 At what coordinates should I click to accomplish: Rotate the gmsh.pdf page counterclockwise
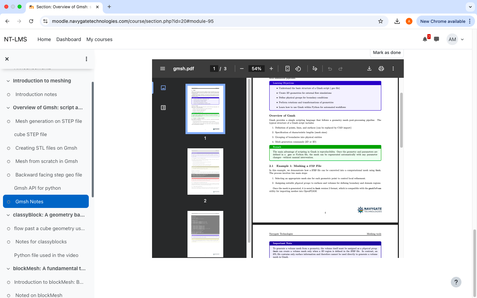point(298,69)
